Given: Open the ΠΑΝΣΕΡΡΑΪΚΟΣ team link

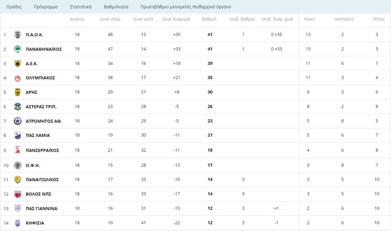Looking at the screenshot, I should pos(42,150).
